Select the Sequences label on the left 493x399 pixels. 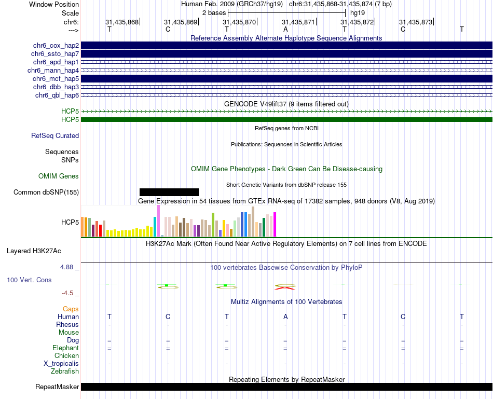pos(62,152)
